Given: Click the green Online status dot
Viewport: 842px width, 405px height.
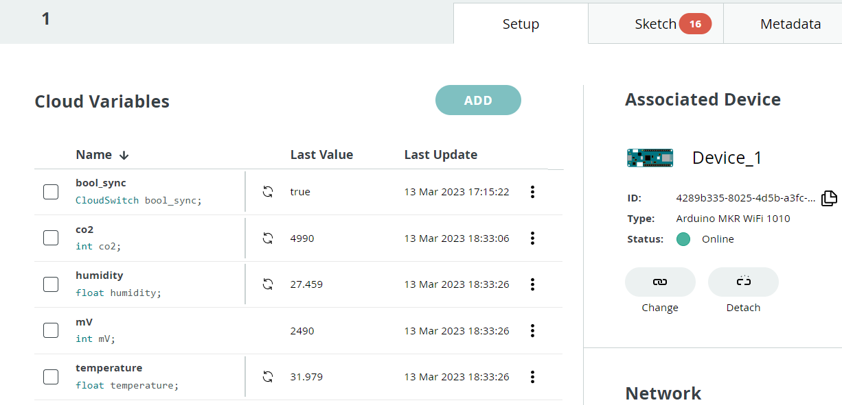Looking at the screenshot, I should pyautogui.click(x=684, y=239).
